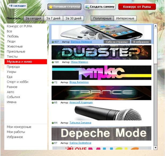Select the TRANCE banner image
This screenshot has width=165, height=156.
coord(101,93)
